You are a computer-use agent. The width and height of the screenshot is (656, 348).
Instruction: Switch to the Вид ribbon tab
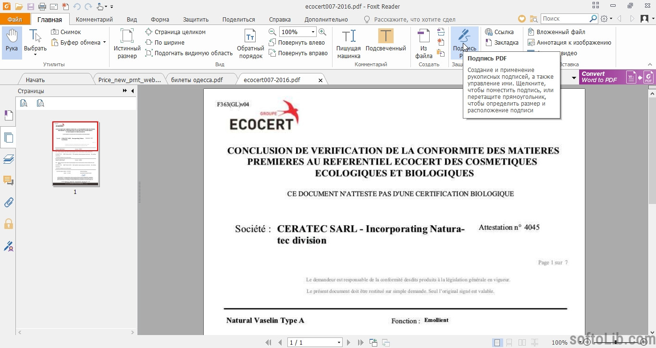point(132,19)
